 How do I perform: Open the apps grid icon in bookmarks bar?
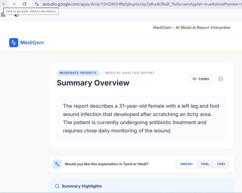(x=3, y=15)
